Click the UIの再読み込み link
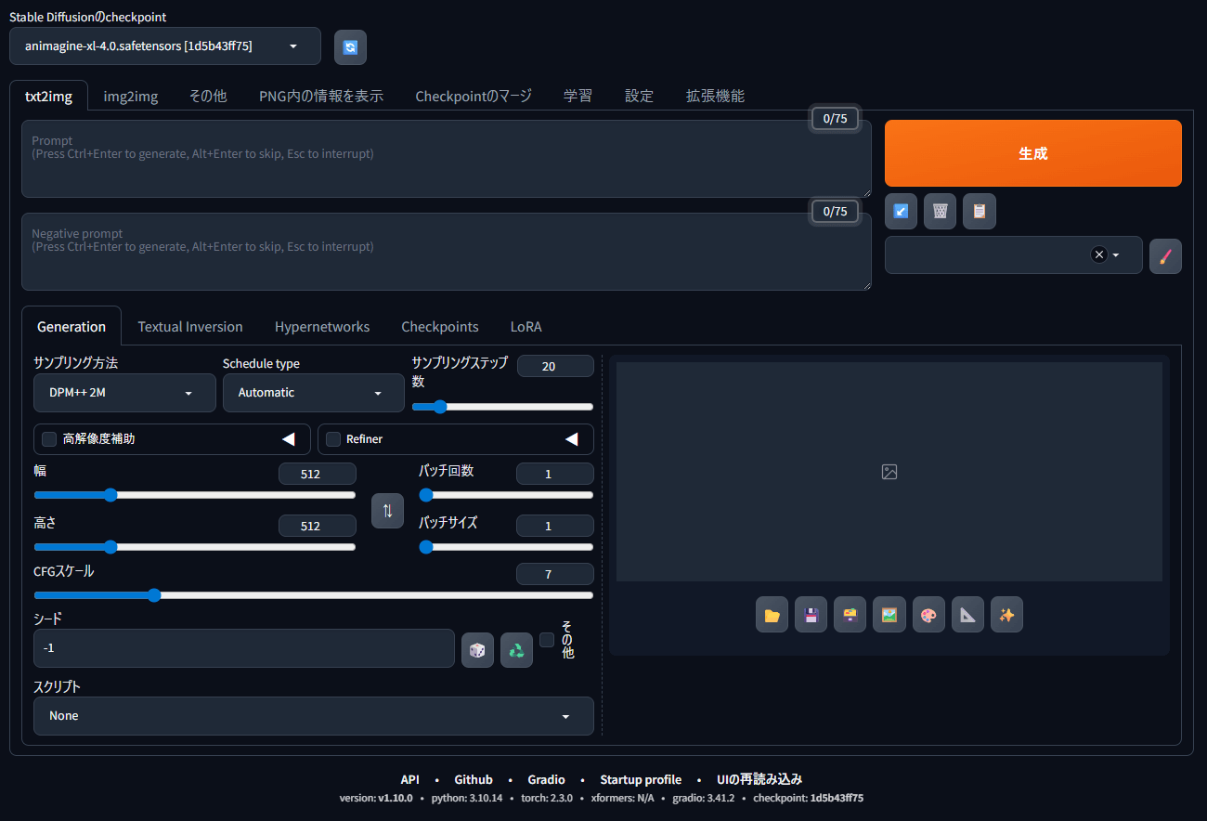 [759, 779]
